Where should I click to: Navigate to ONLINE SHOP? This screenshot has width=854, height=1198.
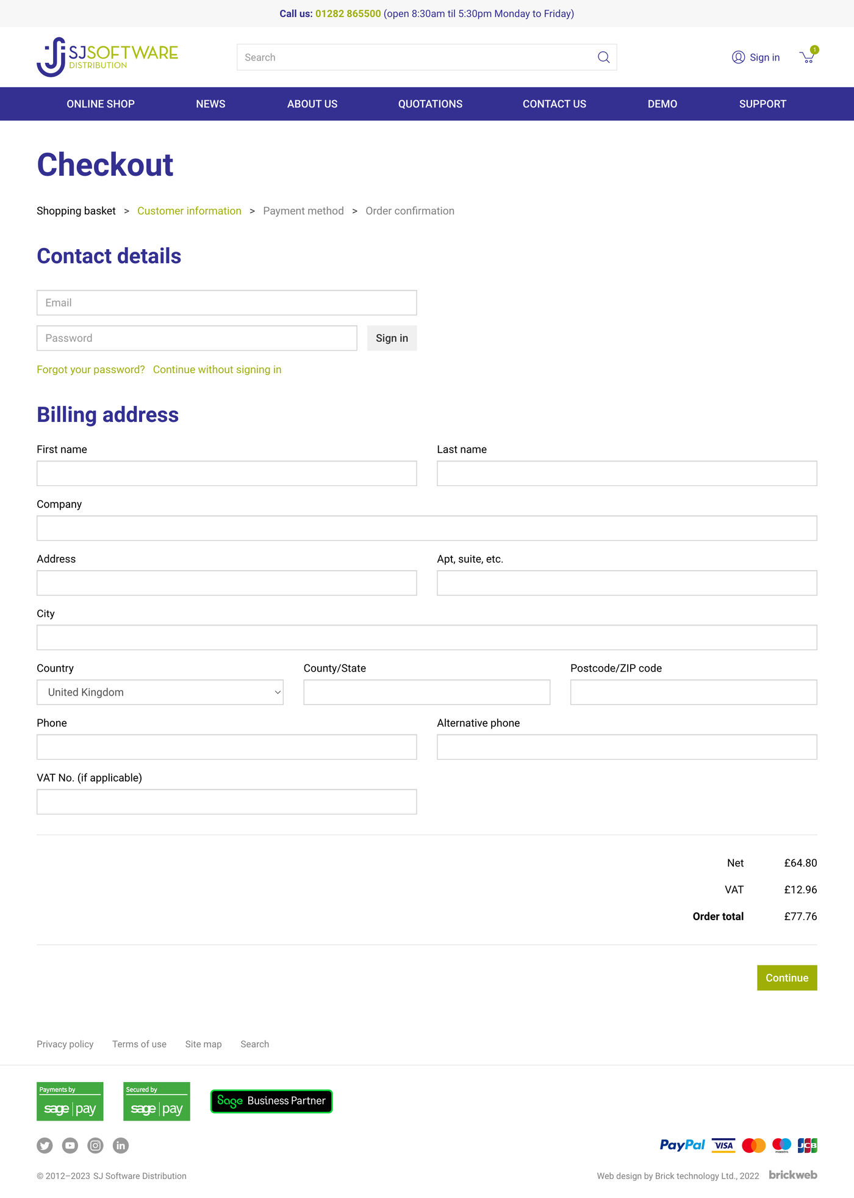[101, 104]
